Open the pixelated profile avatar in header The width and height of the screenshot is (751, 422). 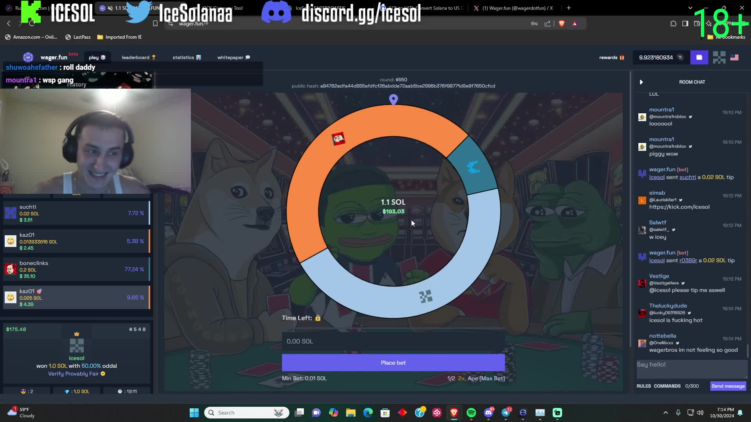point(719,57)
